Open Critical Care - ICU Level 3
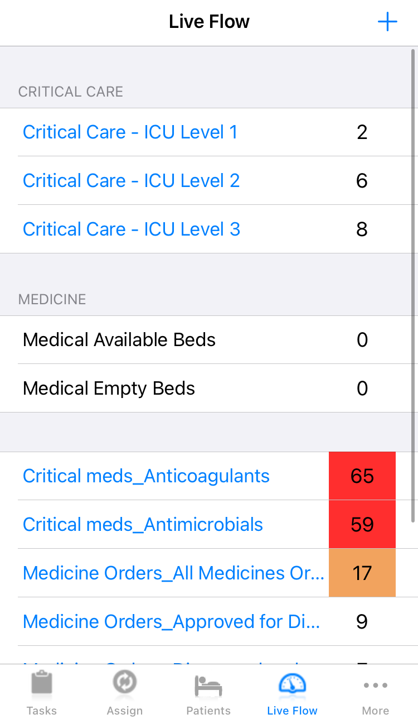The image size is (418, 719). pyautogui.click(x=132, y=229)
